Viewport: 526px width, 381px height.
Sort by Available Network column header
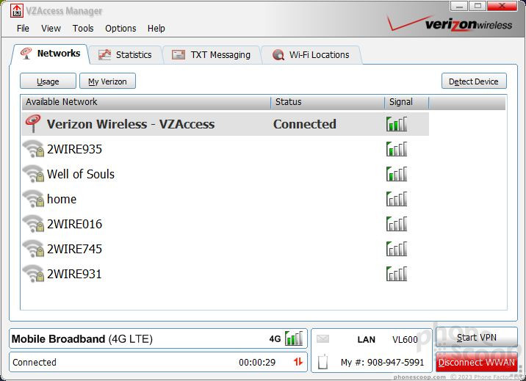pyautogui.click(x=146, y=102)
